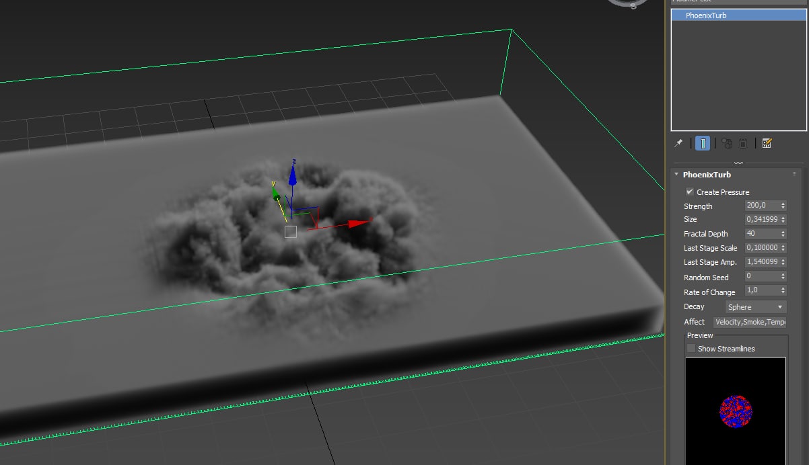Open the Decay dropdown set to Sphere
809x465 pixels.
tap(756, 306)
